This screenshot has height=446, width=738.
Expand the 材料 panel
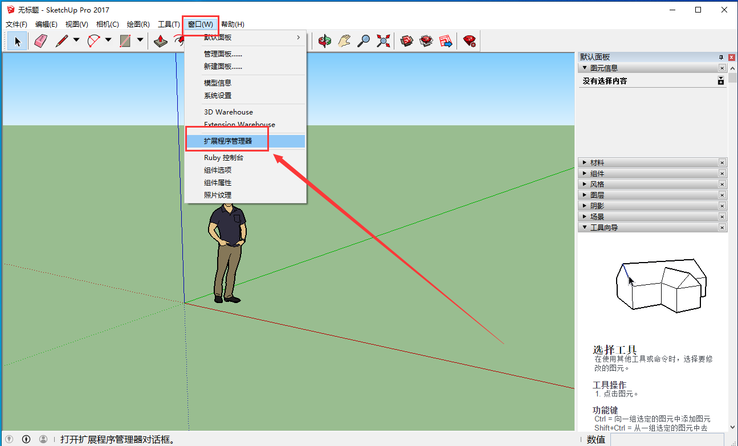(597, 163)
